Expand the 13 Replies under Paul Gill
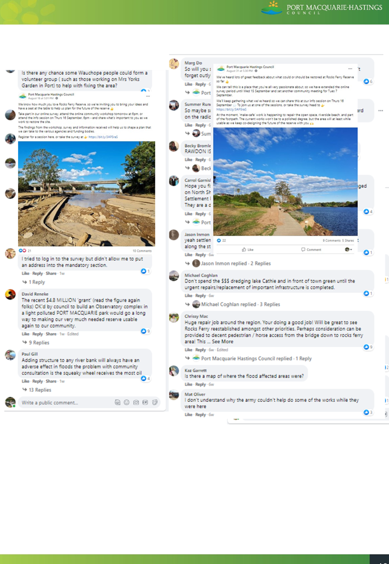389x564 pixels. coord(37,390)
